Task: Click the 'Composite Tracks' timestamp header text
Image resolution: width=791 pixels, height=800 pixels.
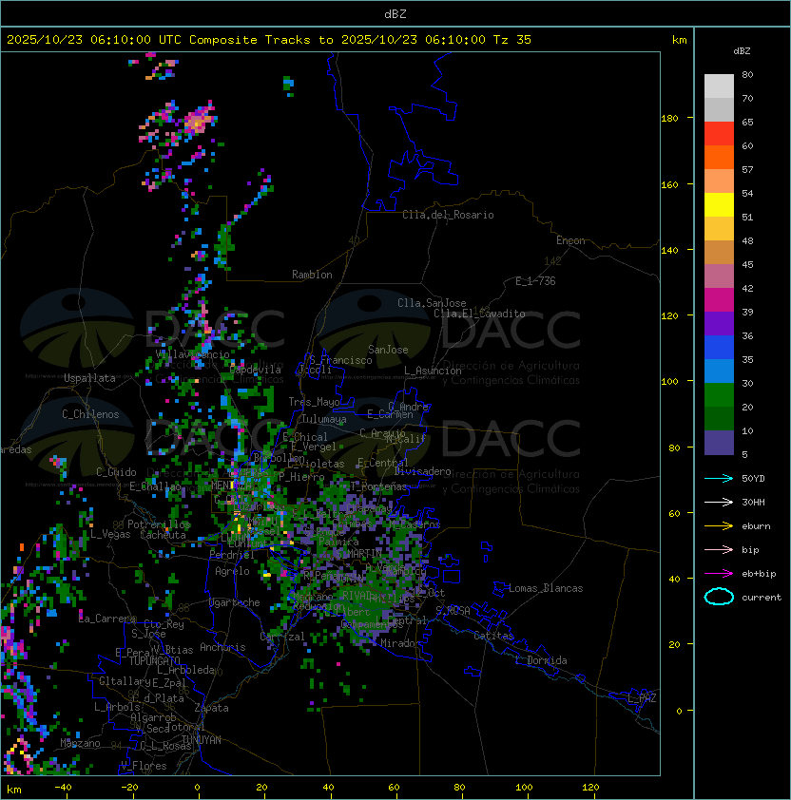Action: coord(269,40)
